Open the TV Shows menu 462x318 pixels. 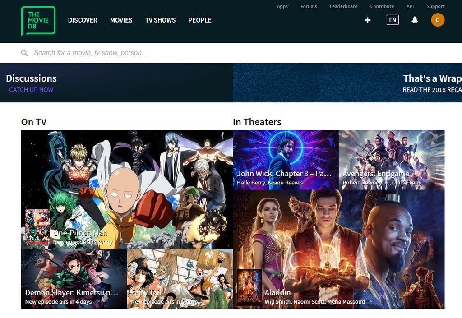[x=160, y=20]
